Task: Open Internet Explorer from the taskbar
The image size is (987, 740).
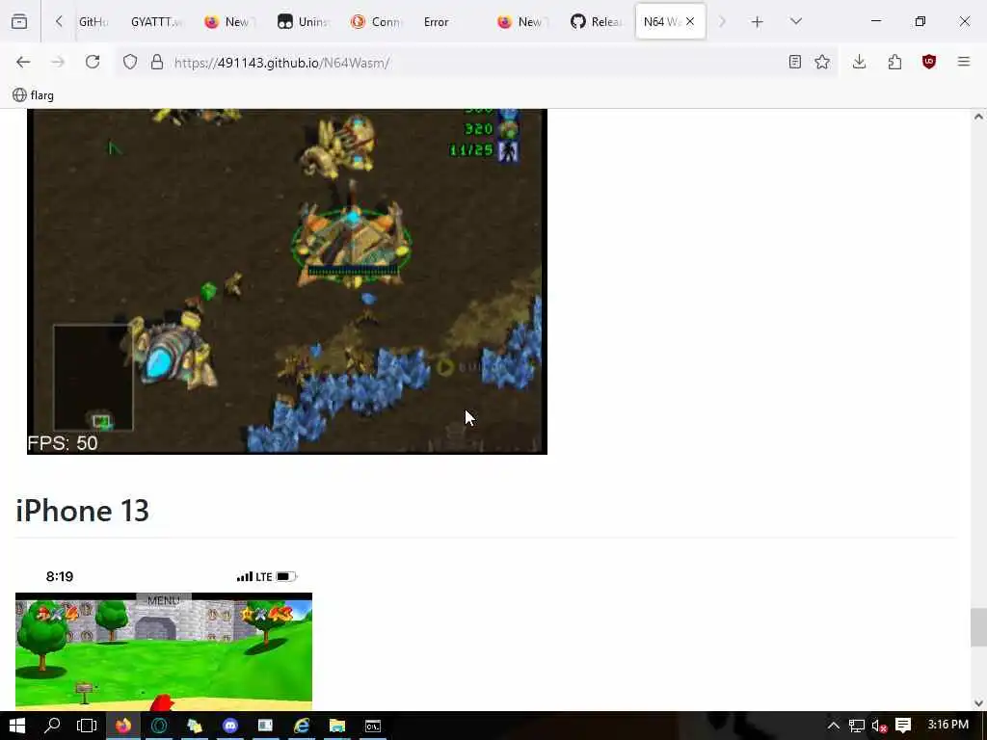Action: click(302, 727)
